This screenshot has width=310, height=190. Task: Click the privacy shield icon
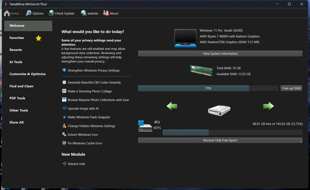(x=64, y=70)
